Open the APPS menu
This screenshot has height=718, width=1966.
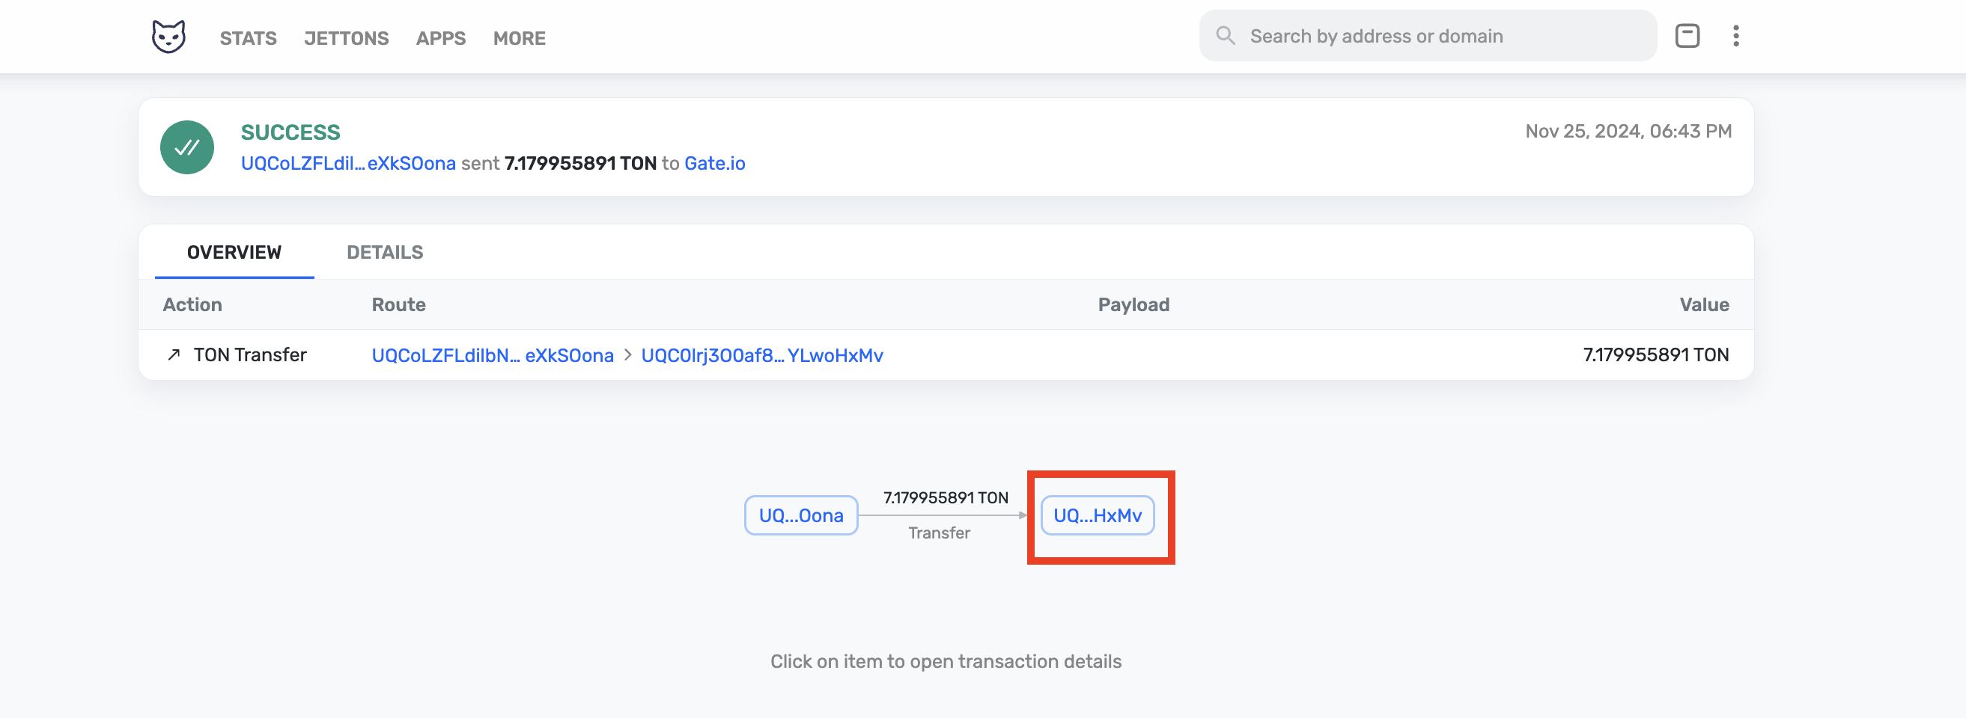coord(440,38)
